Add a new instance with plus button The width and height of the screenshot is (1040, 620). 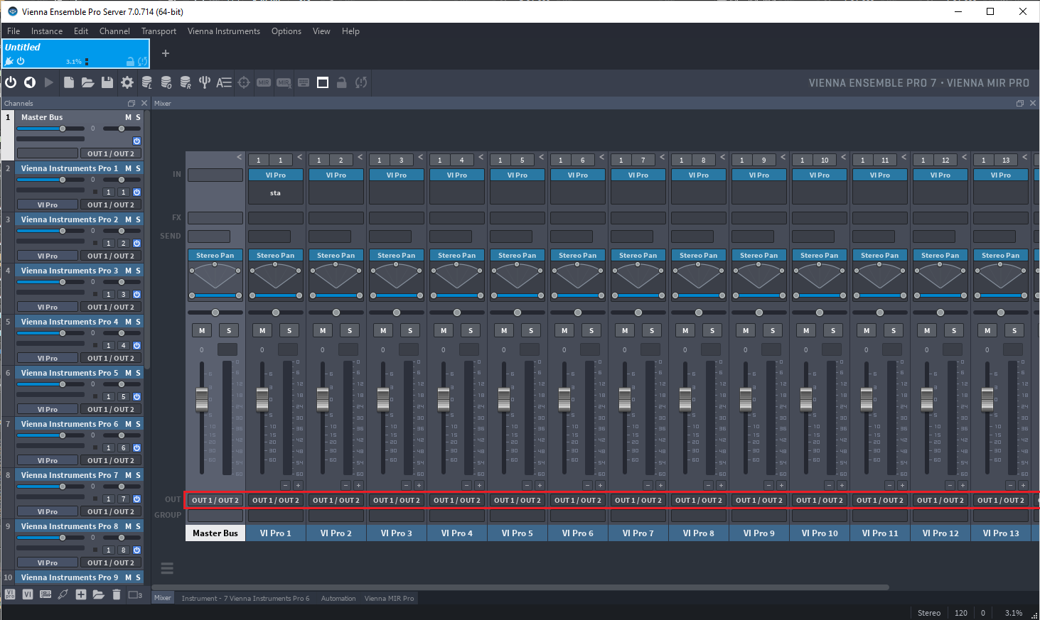[x=166, y=53]
